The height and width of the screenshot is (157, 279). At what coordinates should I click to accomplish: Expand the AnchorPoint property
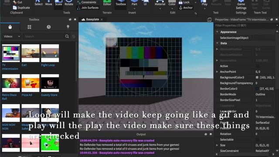[x=217, y=72]
